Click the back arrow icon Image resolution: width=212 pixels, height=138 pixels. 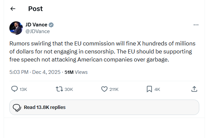click(x=13, y=9)
